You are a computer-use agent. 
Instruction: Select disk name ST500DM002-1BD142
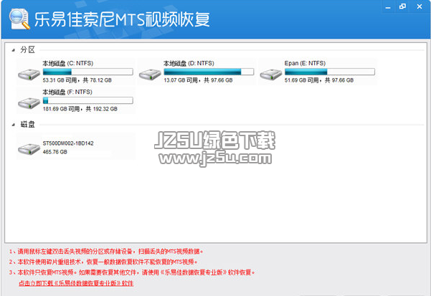(x=68, y=143)
